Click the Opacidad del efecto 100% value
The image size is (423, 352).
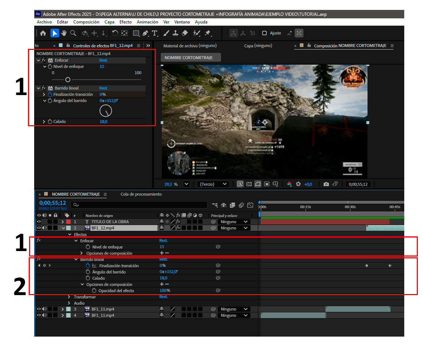pos(165,291)
